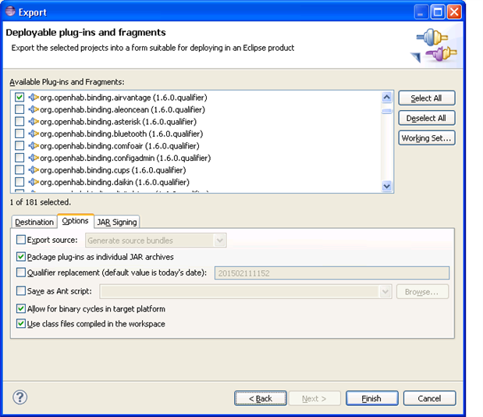Go to previous page with Back button
Image resolution: width=483 pixels, height=417 pixels.
[261, 398]
